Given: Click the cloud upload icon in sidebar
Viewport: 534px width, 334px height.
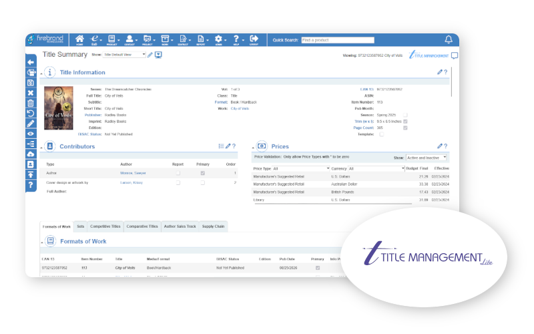Looking at the screenshot, I should (31, 154).
